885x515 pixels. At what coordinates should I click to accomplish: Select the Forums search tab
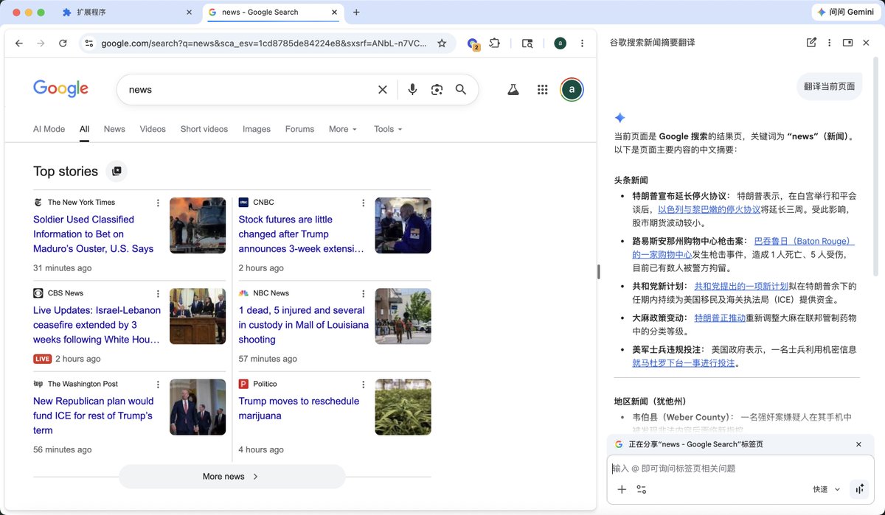299,129
